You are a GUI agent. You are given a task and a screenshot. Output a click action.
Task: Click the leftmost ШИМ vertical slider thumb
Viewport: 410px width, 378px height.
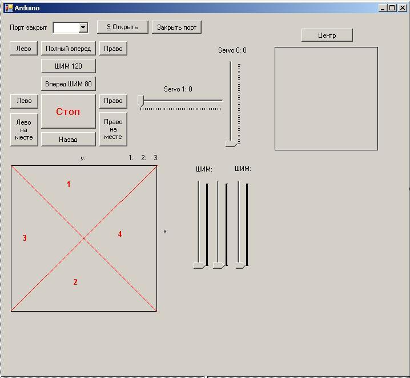coord(198,265)
